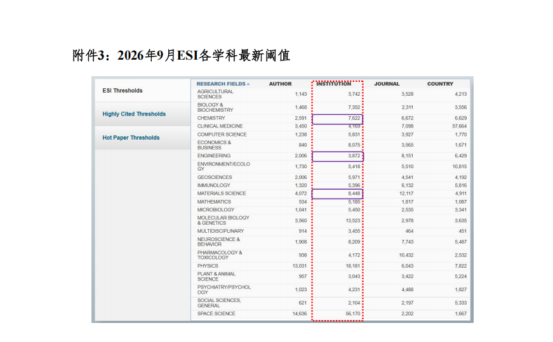This screenshot has height=342, width=553.
Task: Select the ENGINEERING research field row
Action: pyautogui.click(x=330, y=156)
